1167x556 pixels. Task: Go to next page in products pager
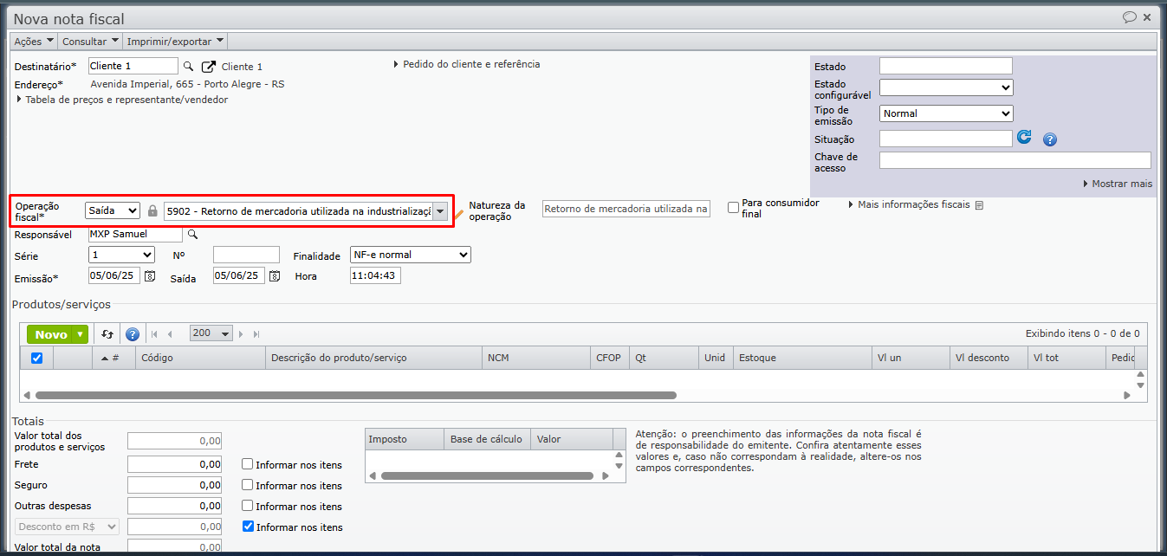(241, 334)
